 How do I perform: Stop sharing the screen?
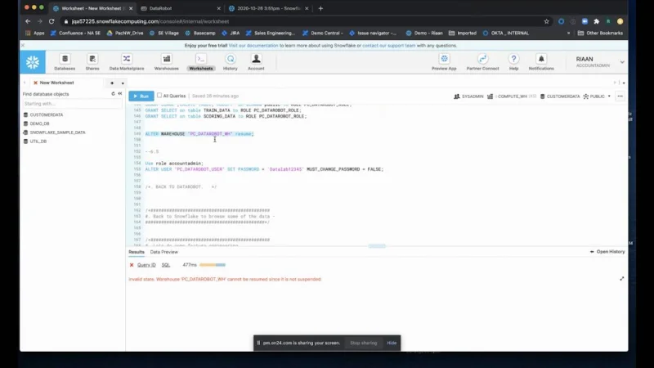363,343
